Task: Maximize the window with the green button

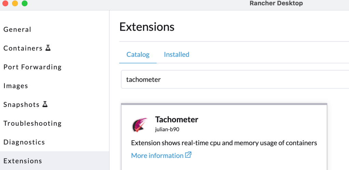Action: [25, 3]
